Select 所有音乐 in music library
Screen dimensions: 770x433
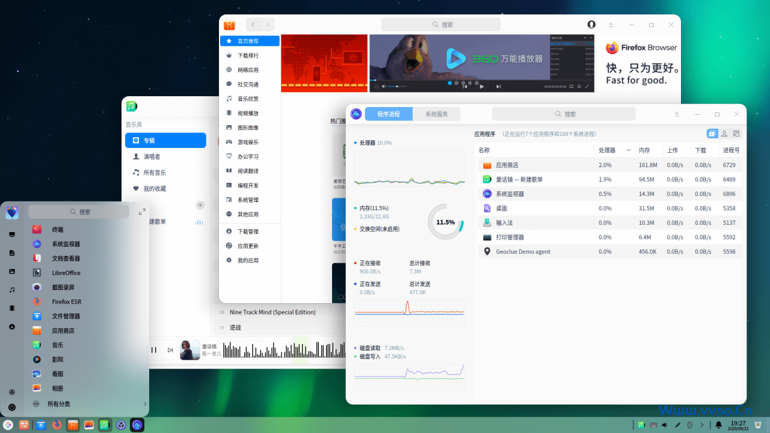click(154, 173)
